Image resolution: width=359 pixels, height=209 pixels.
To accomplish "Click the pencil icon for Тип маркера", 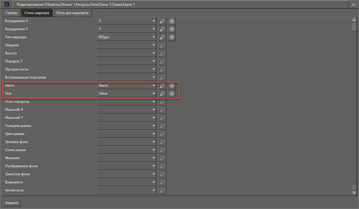I will pyautogui.click(x=162, y=37).
